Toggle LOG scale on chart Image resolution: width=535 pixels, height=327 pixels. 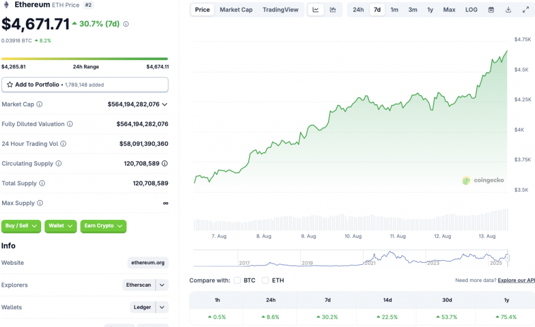(471, 10)
